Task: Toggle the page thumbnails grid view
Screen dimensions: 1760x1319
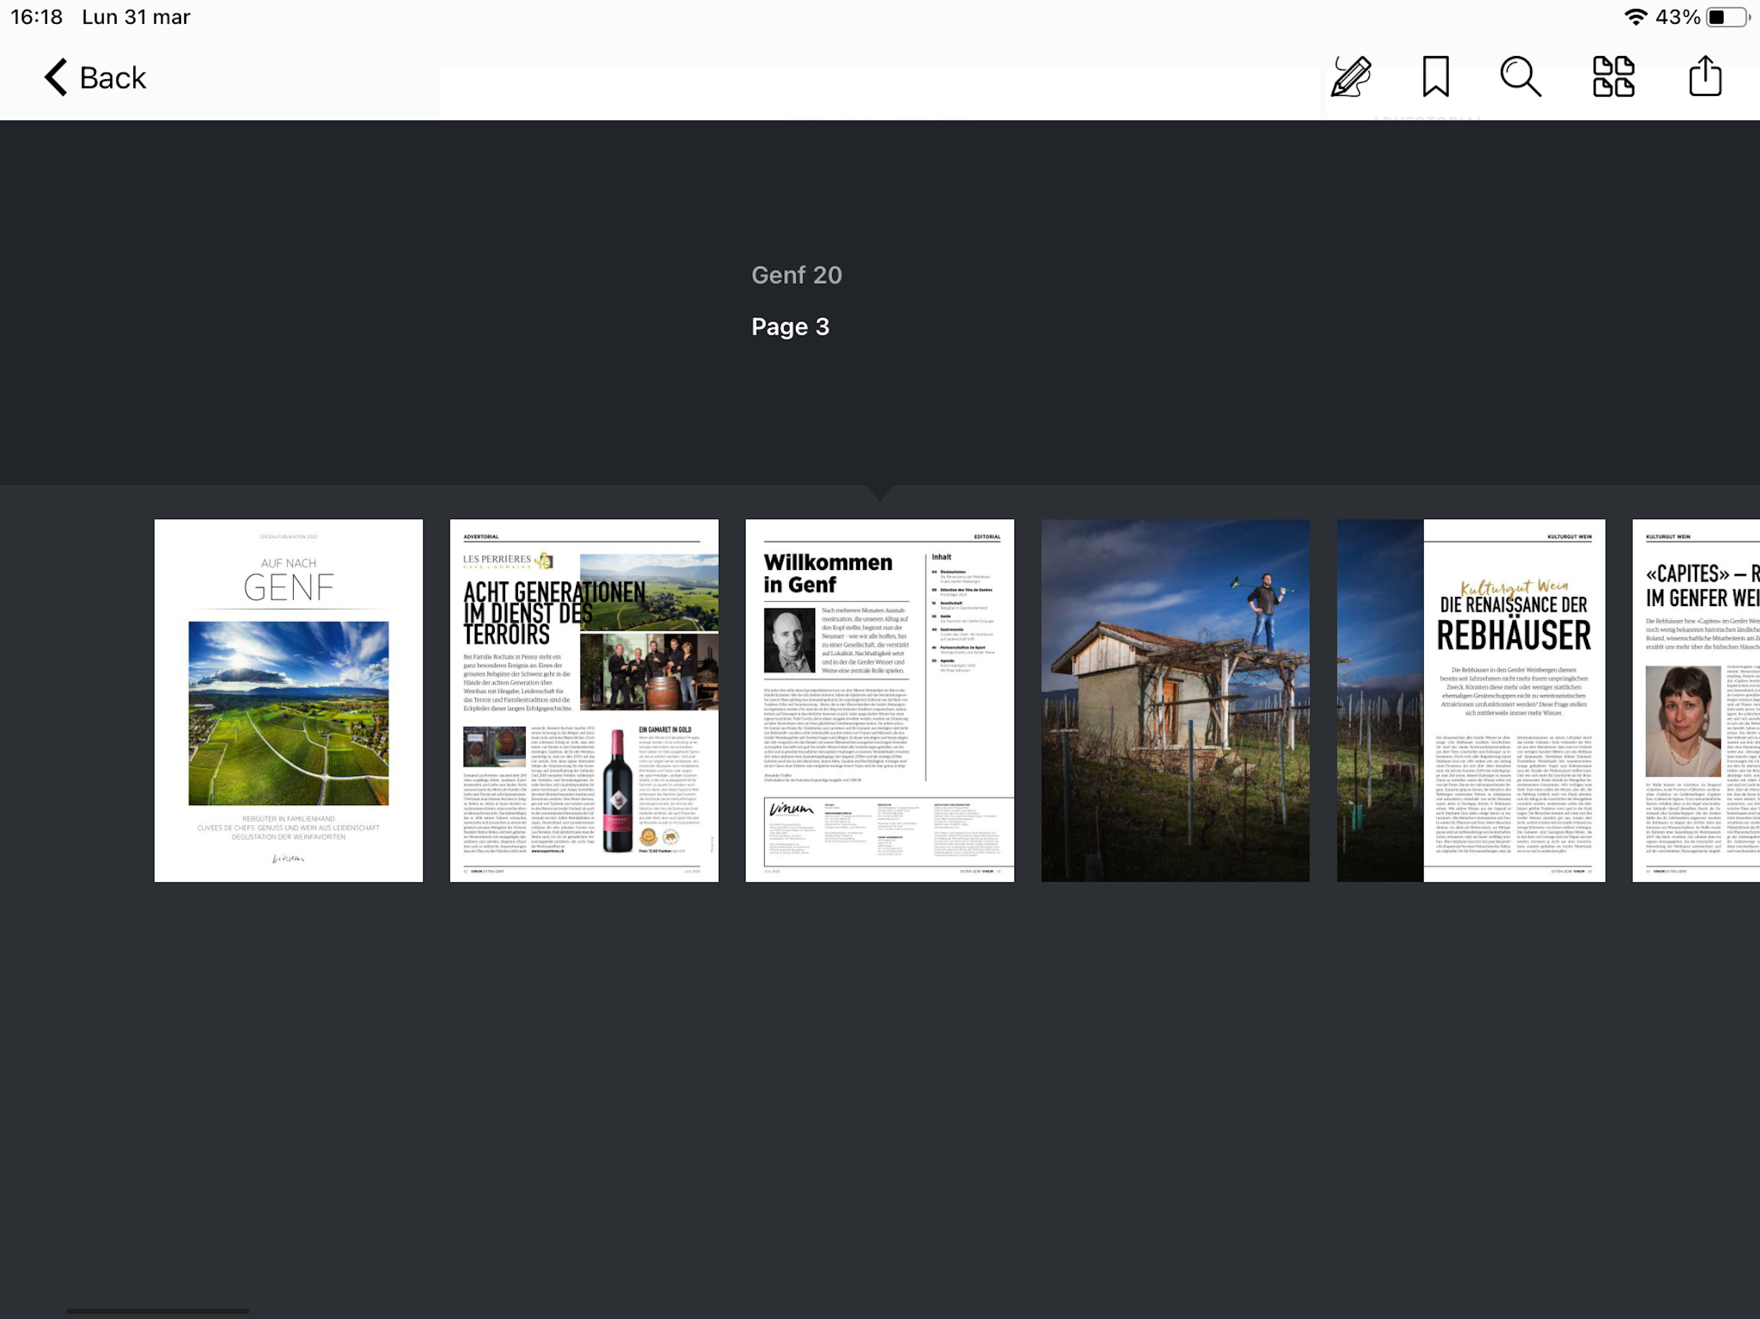Action: click(1614, 77)
